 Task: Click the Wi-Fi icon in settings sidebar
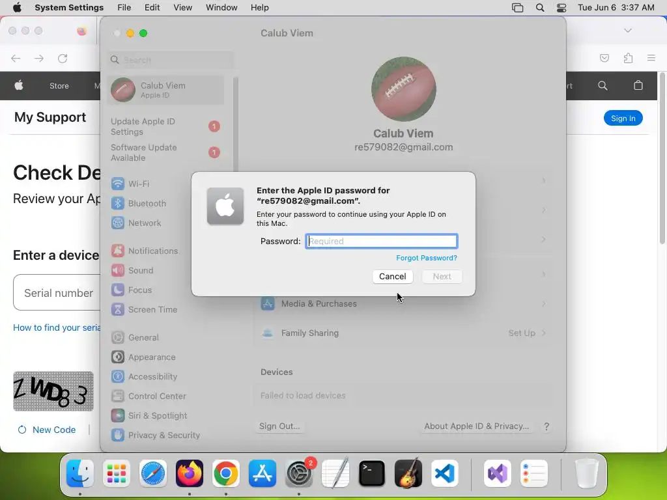[118, 184]
